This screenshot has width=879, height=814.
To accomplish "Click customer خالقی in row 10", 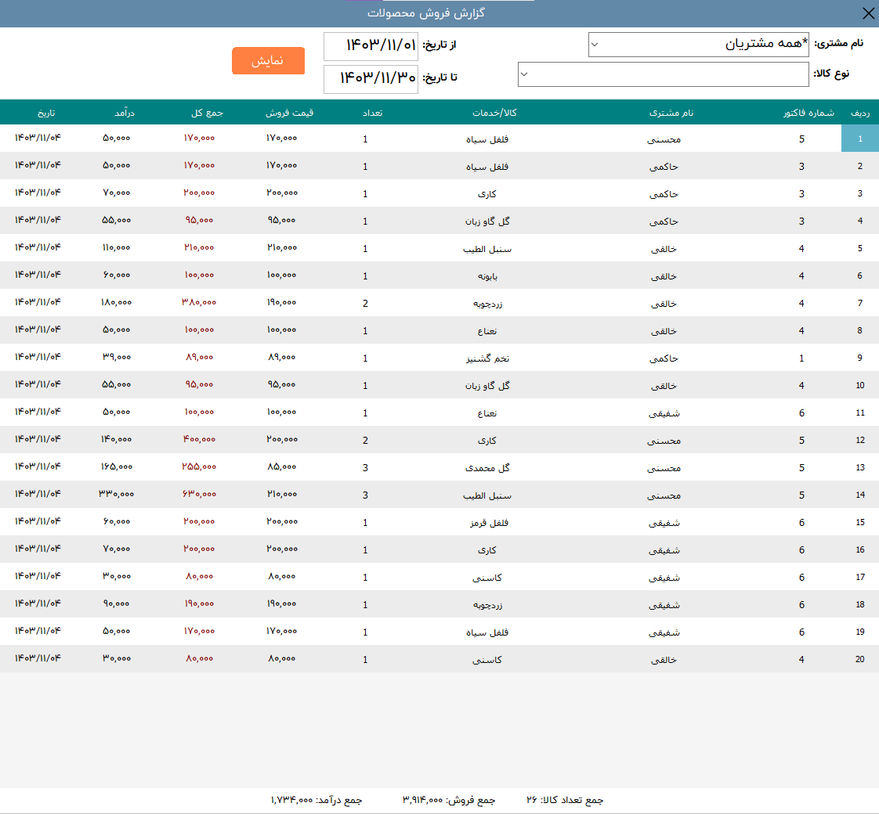I will (664, 386).
